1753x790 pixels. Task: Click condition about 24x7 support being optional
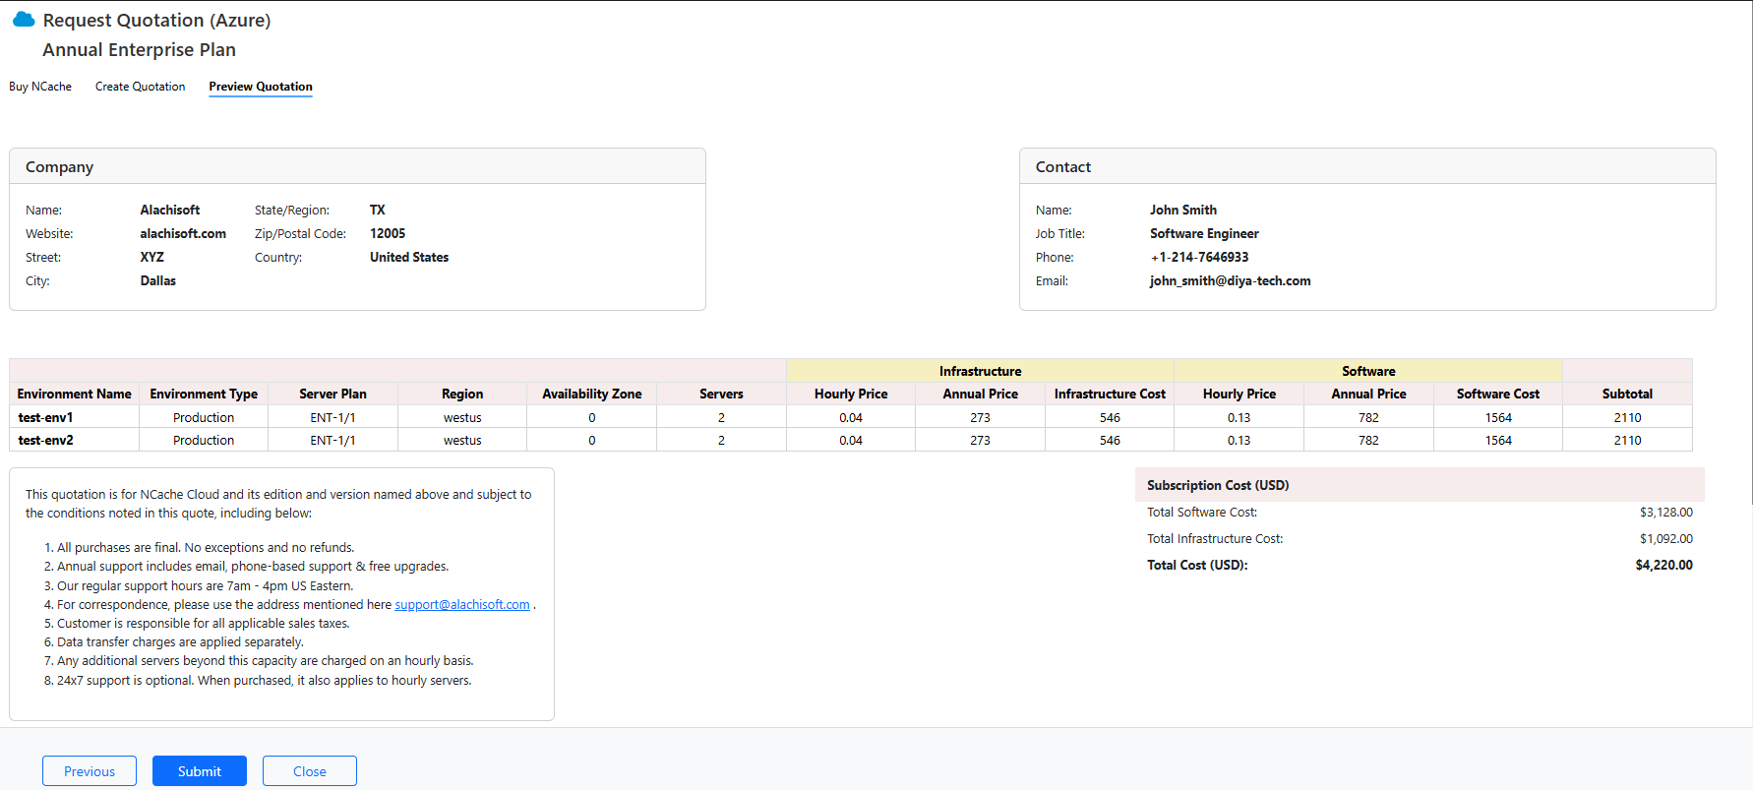point(265,681)
